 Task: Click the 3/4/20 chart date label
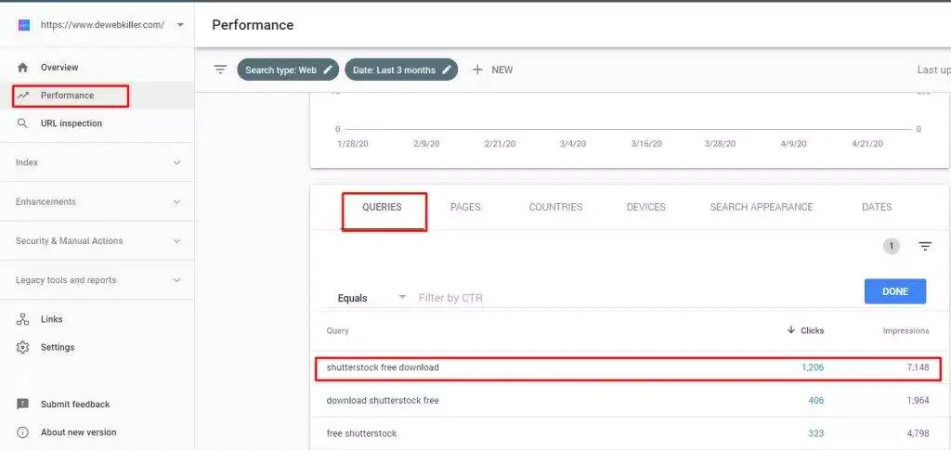[x=572, y=144]
